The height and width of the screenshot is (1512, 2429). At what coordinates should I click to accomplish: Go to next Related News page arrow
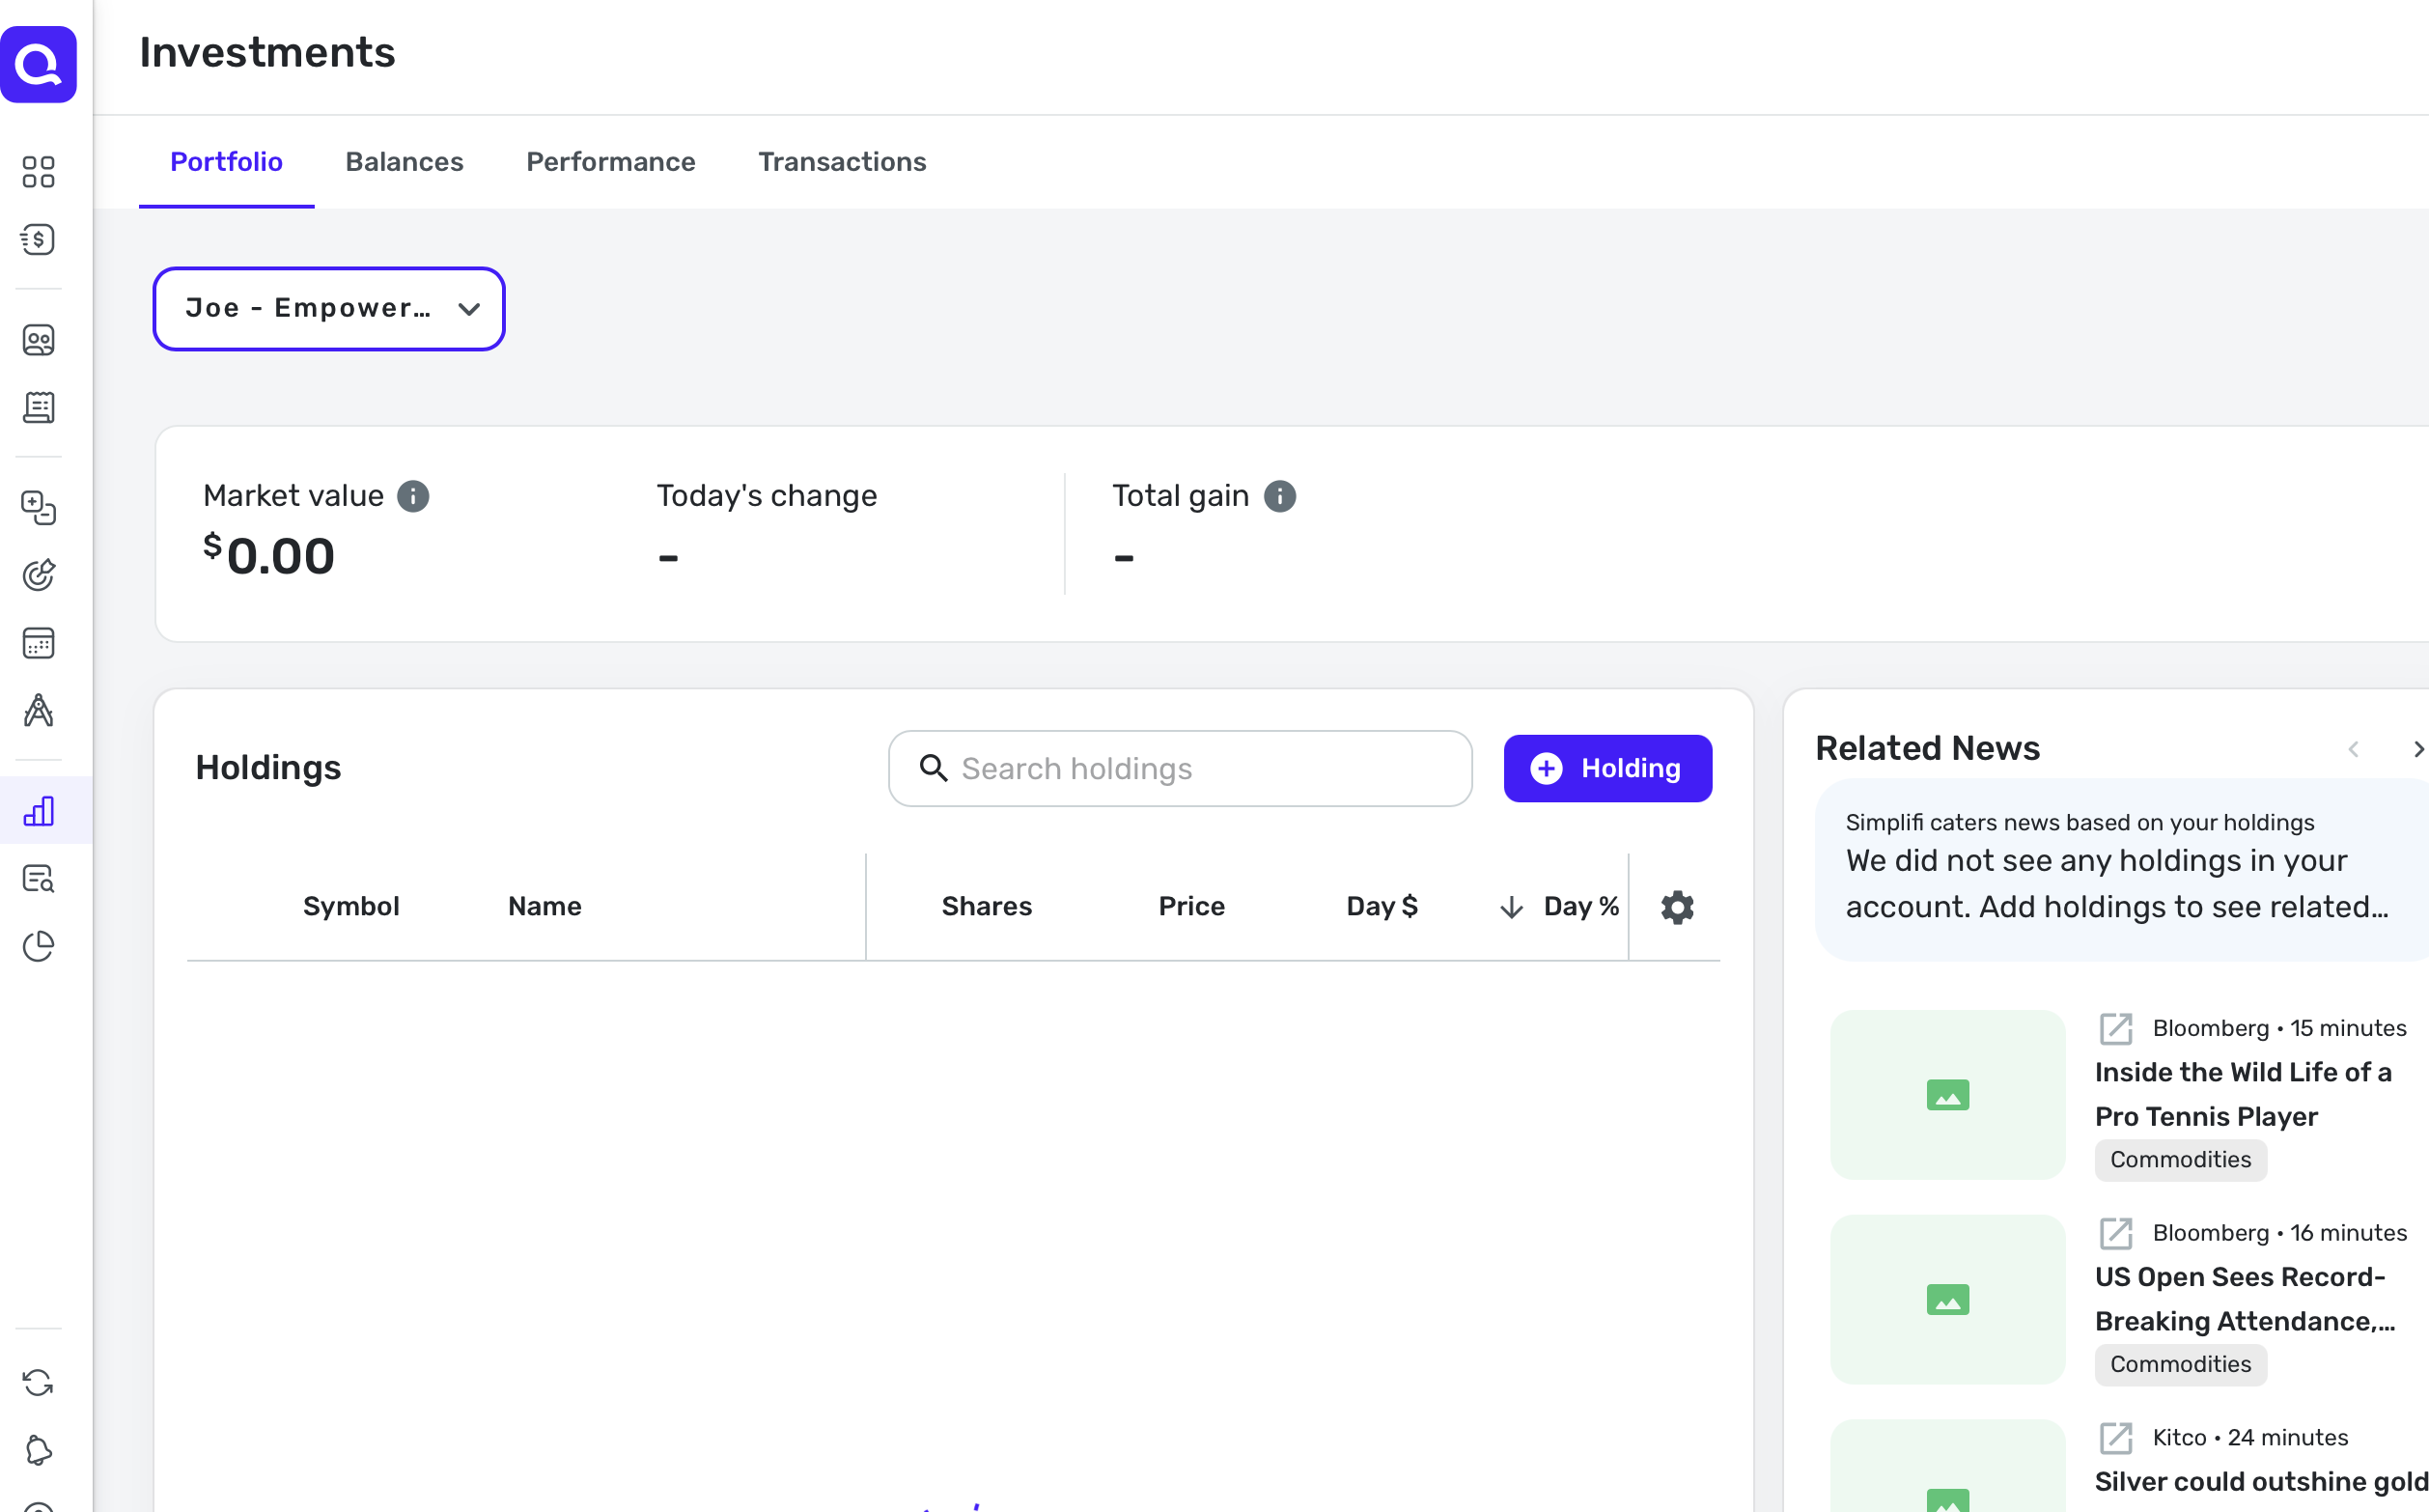pos(2417,749)
